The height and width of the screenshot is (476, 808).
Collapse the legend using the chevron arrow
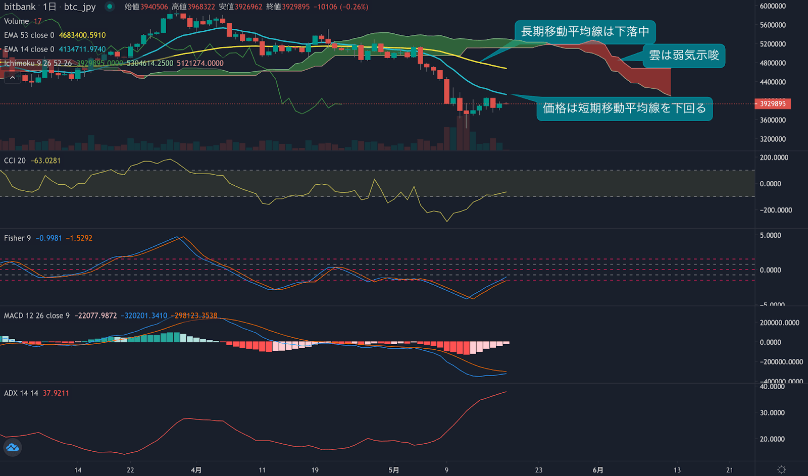tap(12, 78)
